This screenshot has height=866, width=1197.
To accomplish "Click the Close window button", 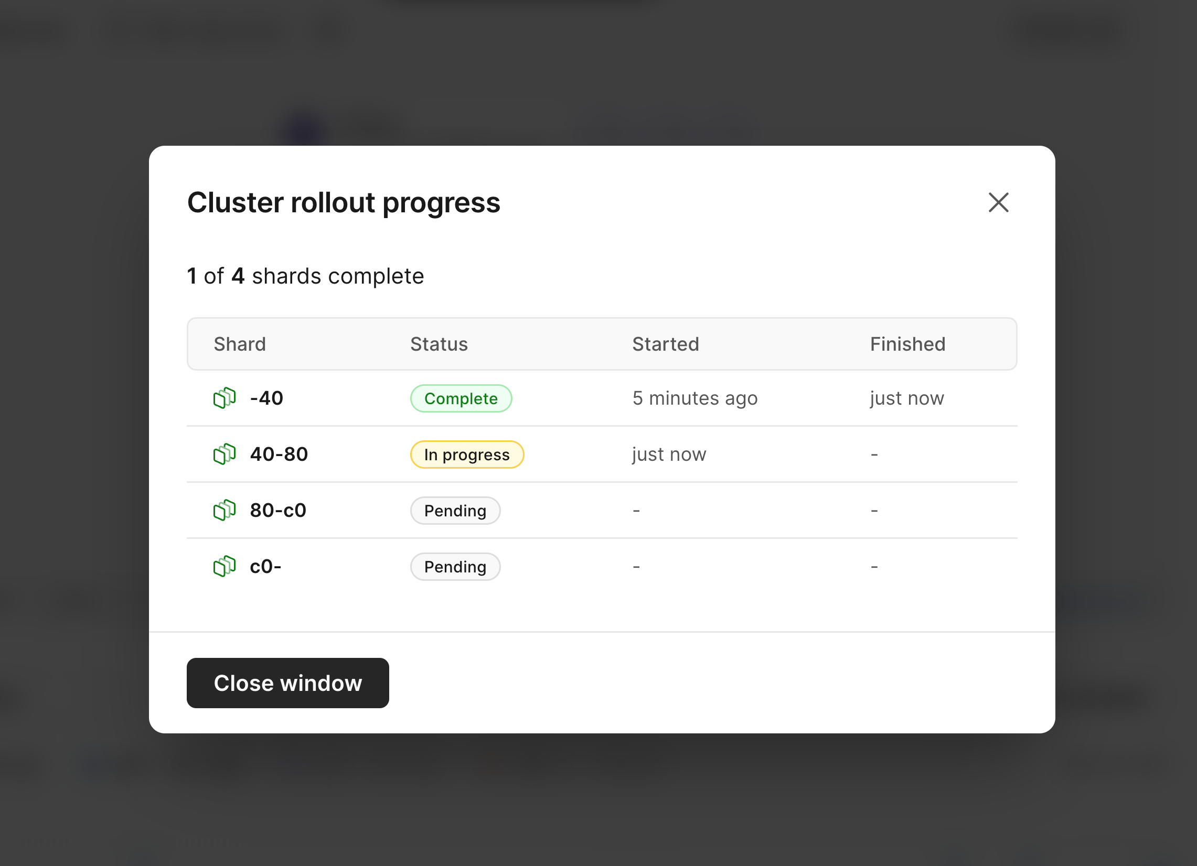I will 287,683.
